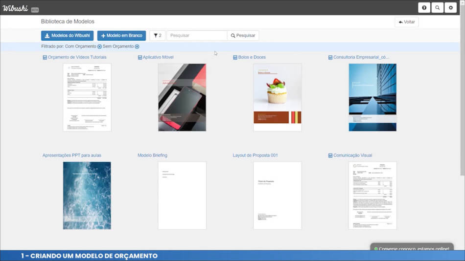Open the 'Aplicativo Móvel' template thumbnail
Screen dimensions: 465x261
[182, 97]
